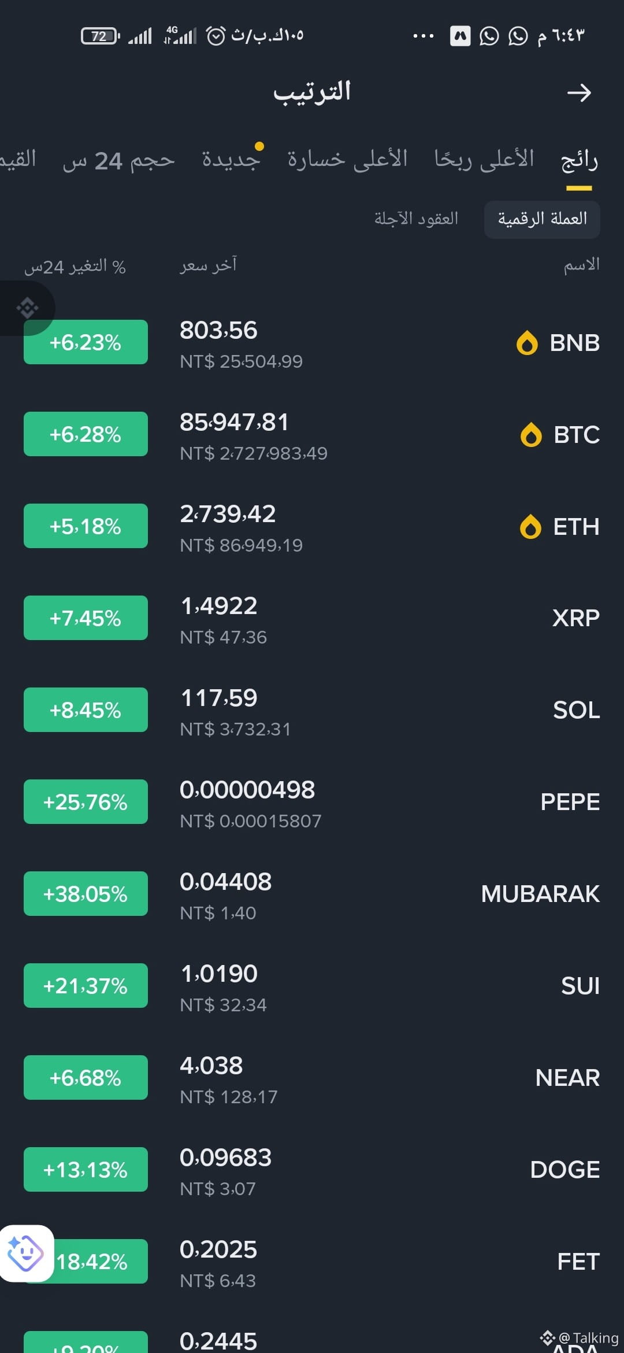Image resolution: width=624 pixels, height=1353 pixels.
Task: Open the جديدة tab with dot
Action: pos(231,160)
